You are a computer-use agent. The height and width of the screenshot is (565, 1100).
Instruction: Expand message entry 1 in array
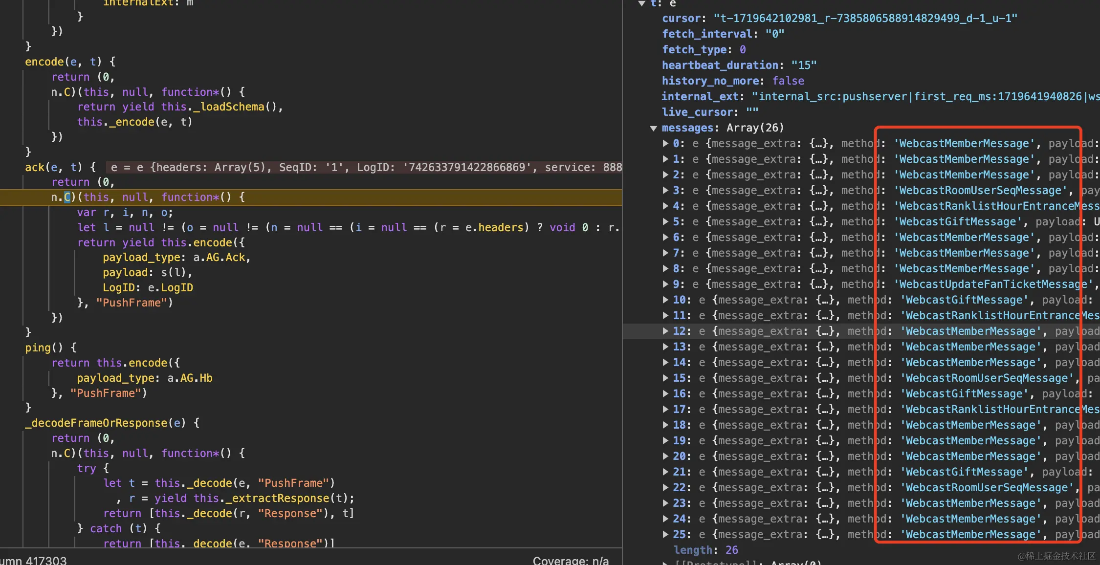point(665,159)
